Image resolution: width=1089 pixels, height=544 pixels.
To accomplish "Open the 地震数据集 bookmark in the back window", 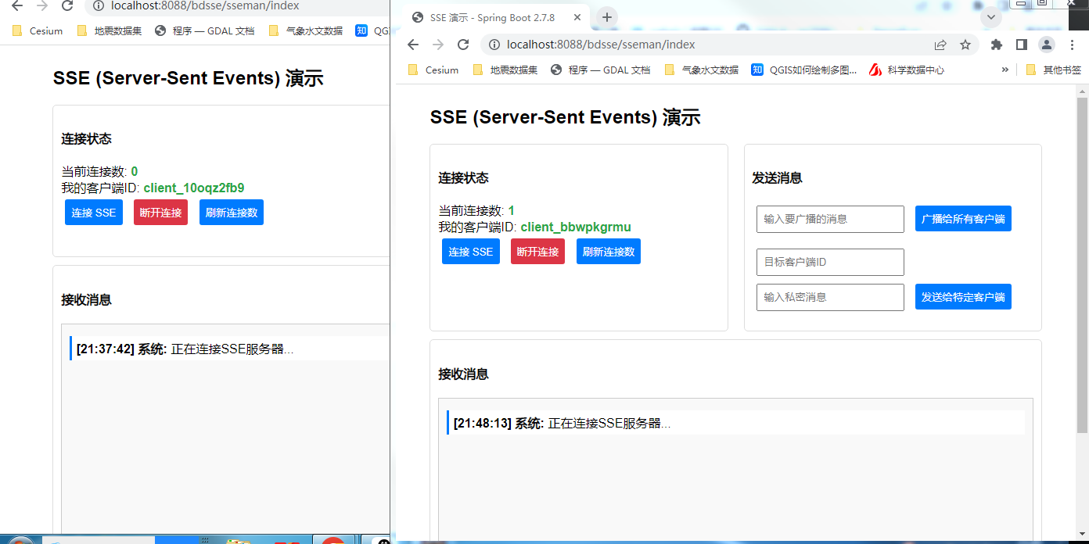I will tap(110, 31).
